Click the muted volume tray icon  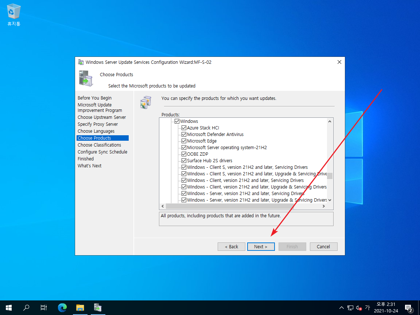pyautogui.click(x=359, y=308)
